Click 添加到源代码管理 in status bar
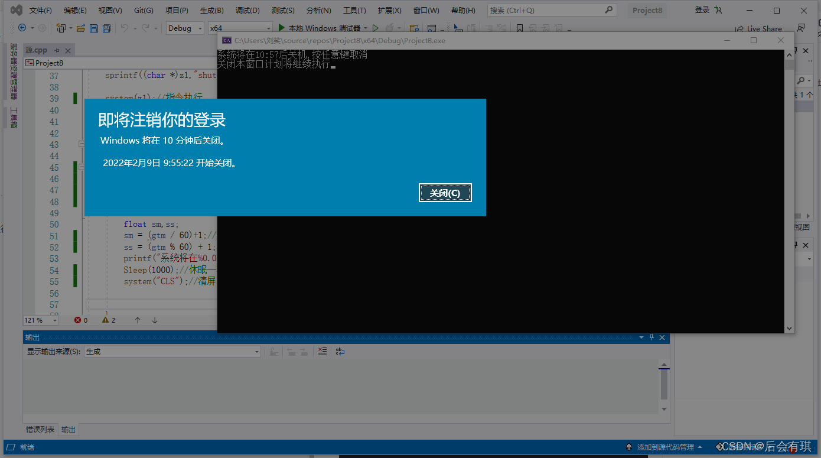 pyautogui.click(x=664, y=447)
